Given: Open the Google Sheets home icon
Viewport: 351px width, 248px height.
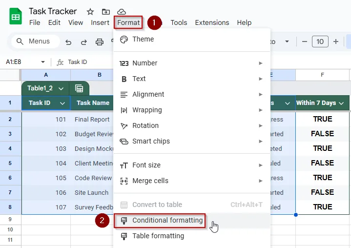Looking at the screenshot, I should 16,16.
